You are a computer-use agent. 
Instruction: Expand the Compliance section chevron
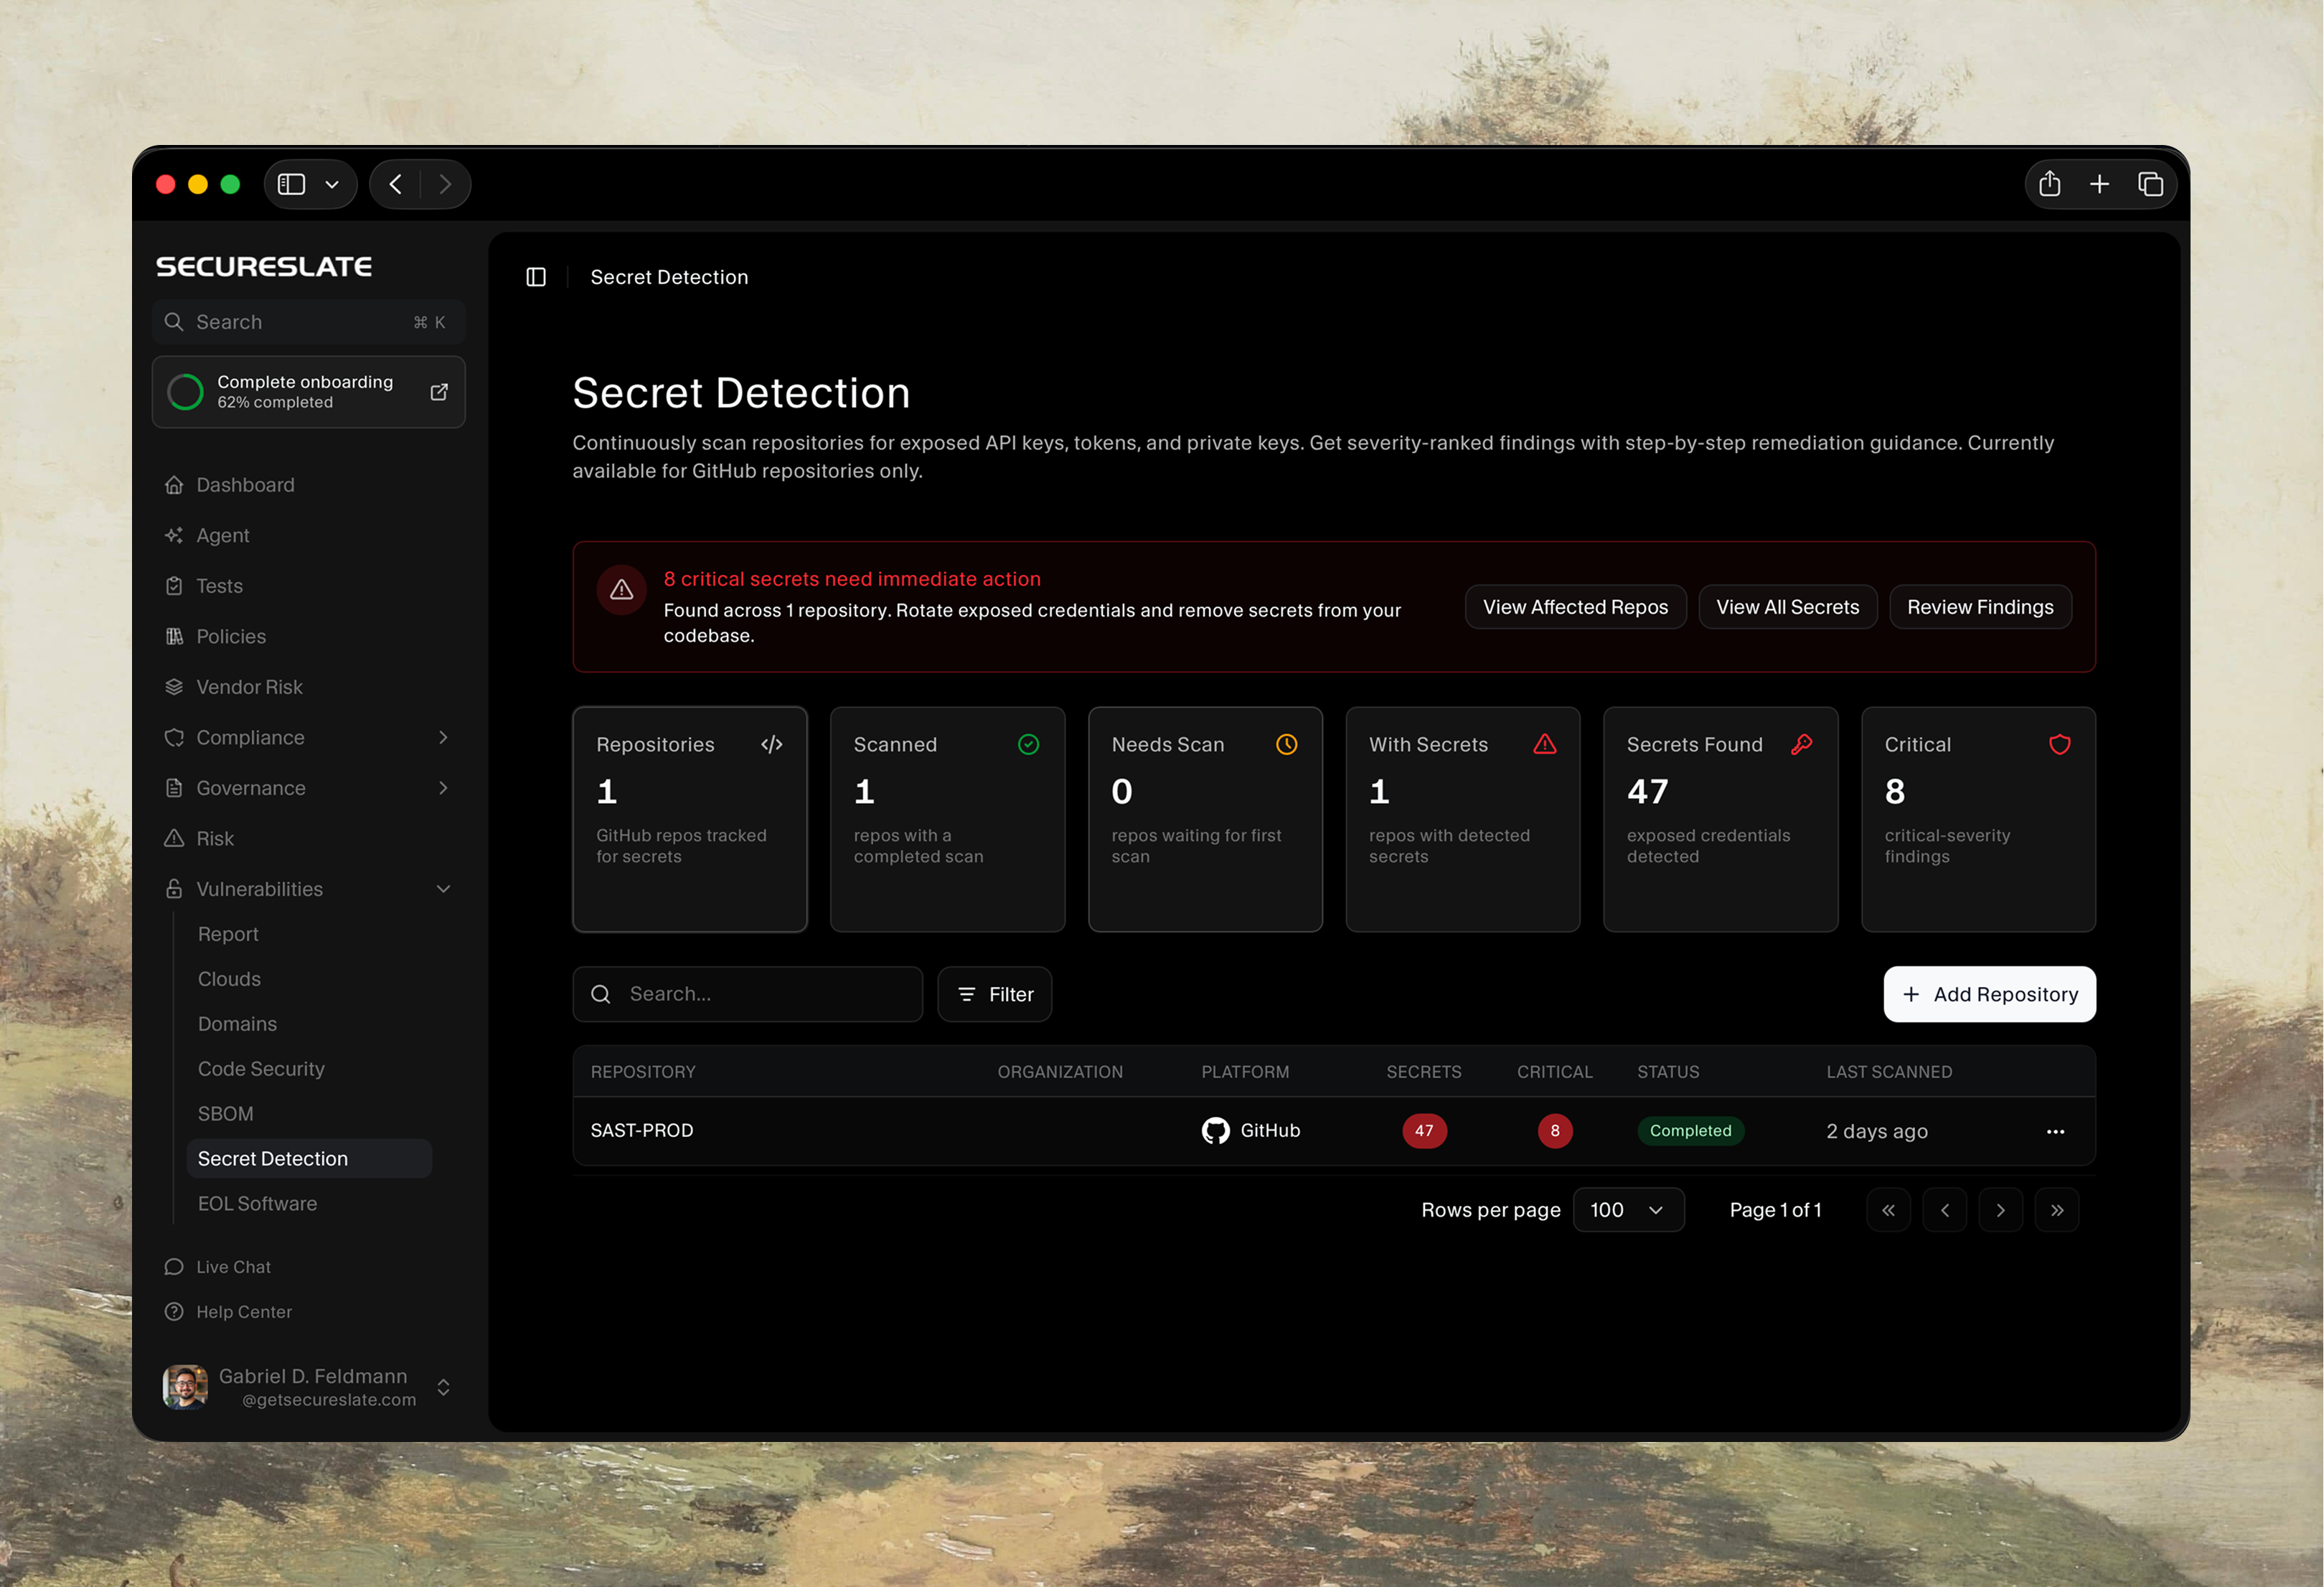pyautogui.click(x=443, y=737)
